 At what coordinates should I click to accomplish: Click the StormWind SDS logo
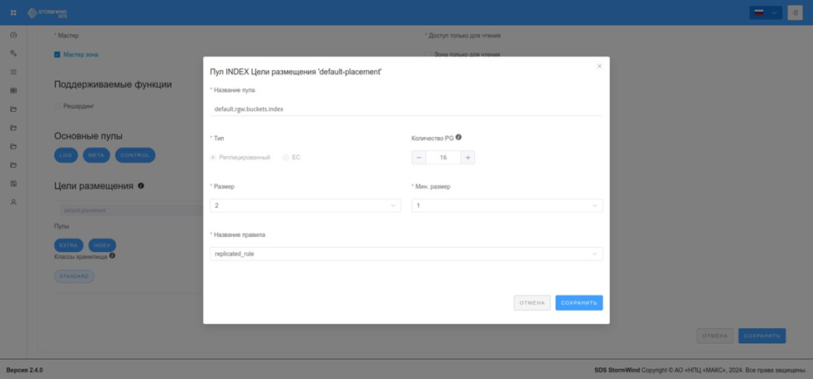48,13
